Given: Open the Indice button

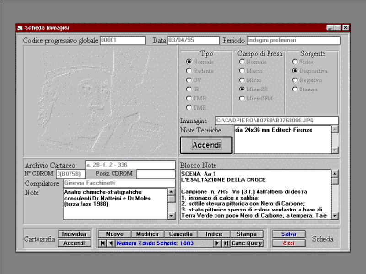Looking at the screenshot, I should click(x=214, y=234).
